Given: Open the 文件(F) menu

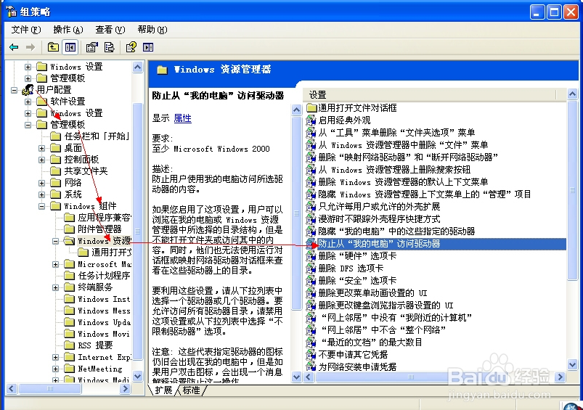Looking at the screenshot, I should [x=25, y=29].
